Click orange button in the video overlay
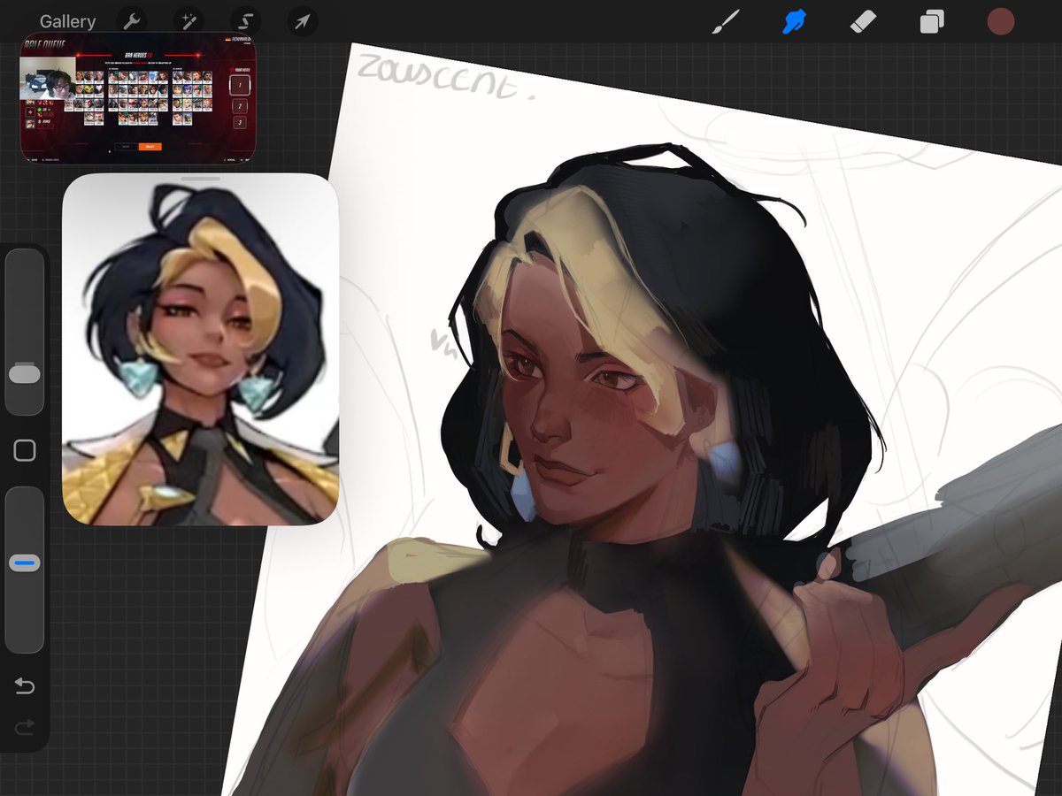 pyautogui.click(x=150, y=146)
